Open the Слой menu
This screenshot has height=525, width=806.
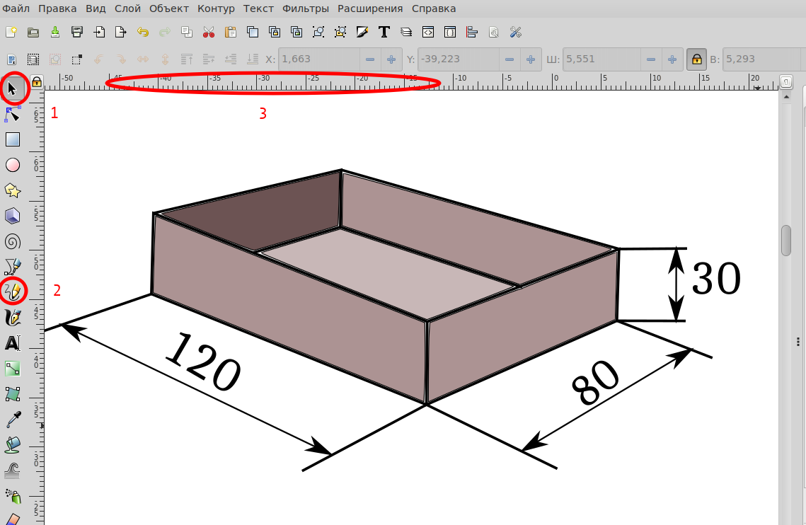point(127,8)
